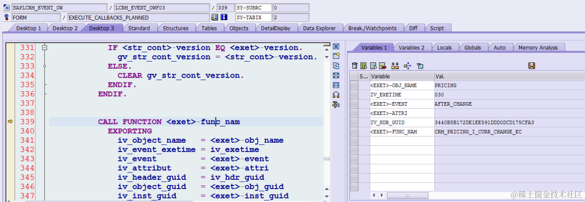Delete variables with the trash icon
The width and height of the screenshot is (585, 202).
tap(355, 66)
